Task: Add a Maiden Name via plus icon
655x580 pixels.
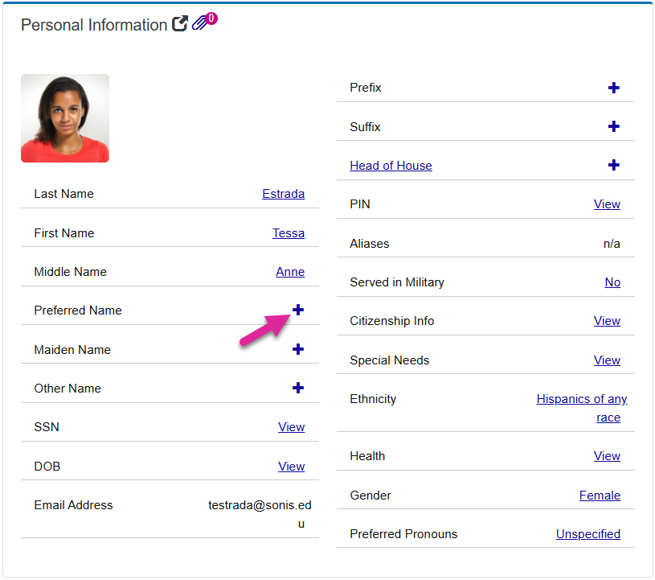Action: coord(298,349)
